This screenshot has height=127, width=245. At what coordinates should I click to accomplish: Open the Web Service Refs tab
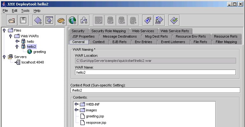coord(175,31)
